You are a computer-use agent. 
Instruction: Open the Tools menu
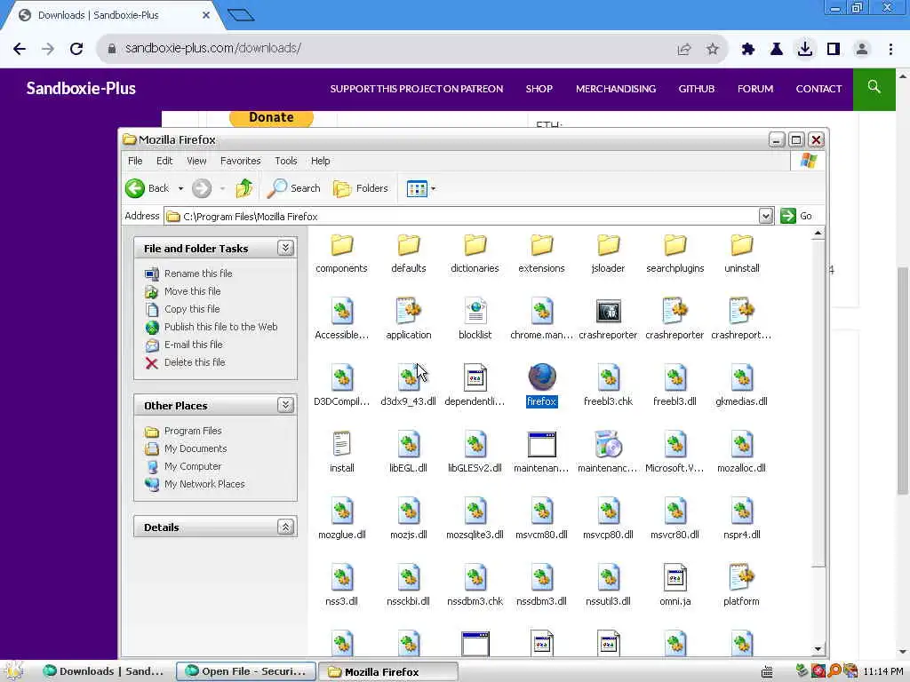285,161
